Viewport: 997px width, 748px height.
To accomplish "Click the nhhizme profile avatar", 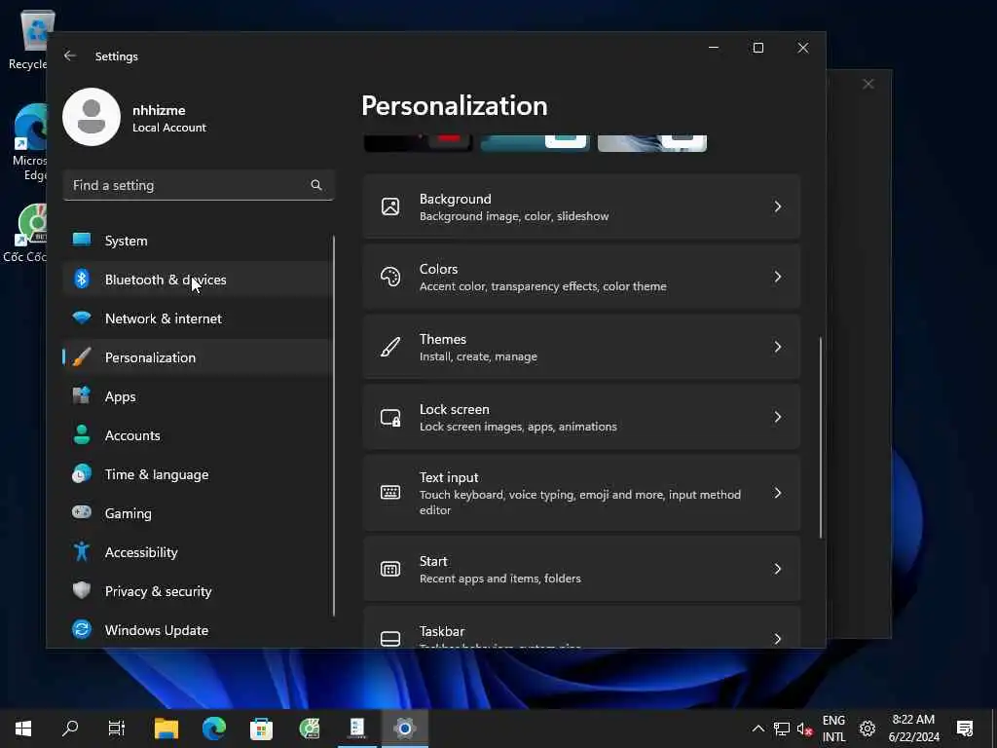I will [92, 117].
